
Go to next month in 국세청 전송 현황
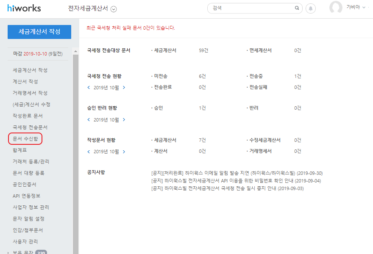click(x=124, y=88)
